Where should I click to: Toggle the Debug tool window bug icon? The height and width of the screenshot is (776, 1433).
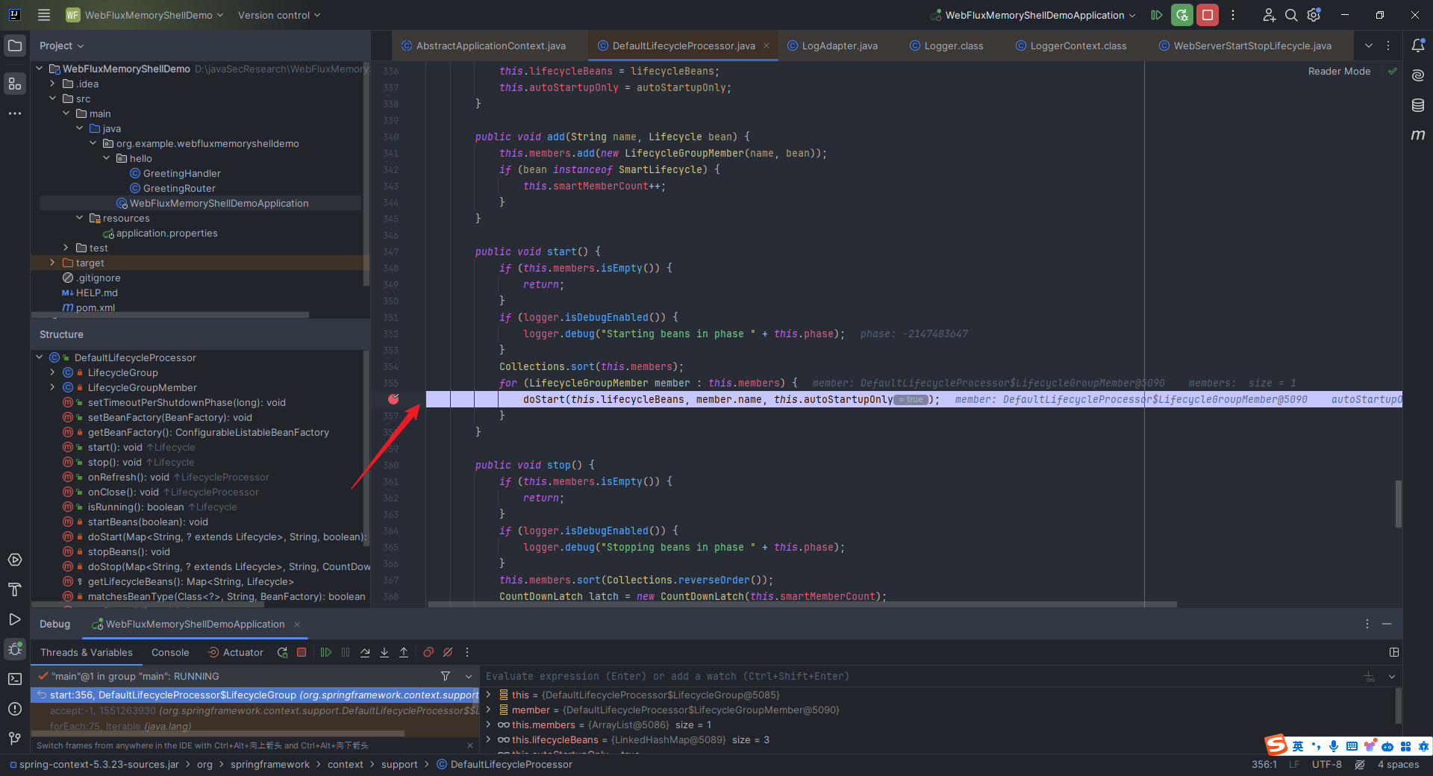pyautogui.click(x=15, y=649)
